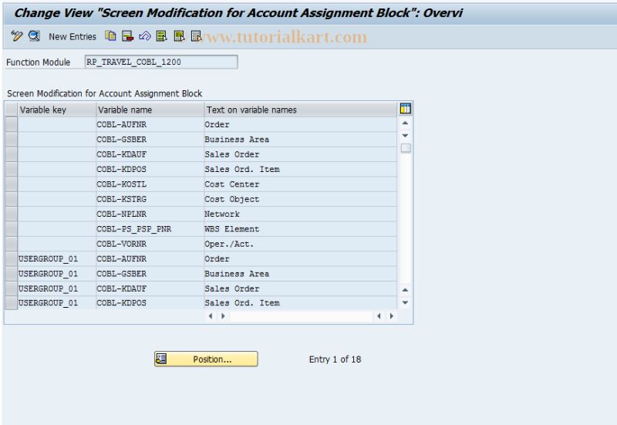Click the top scroll-up arrow of the table
Screen dimensions: 617x425
click(x=406, y=123)
